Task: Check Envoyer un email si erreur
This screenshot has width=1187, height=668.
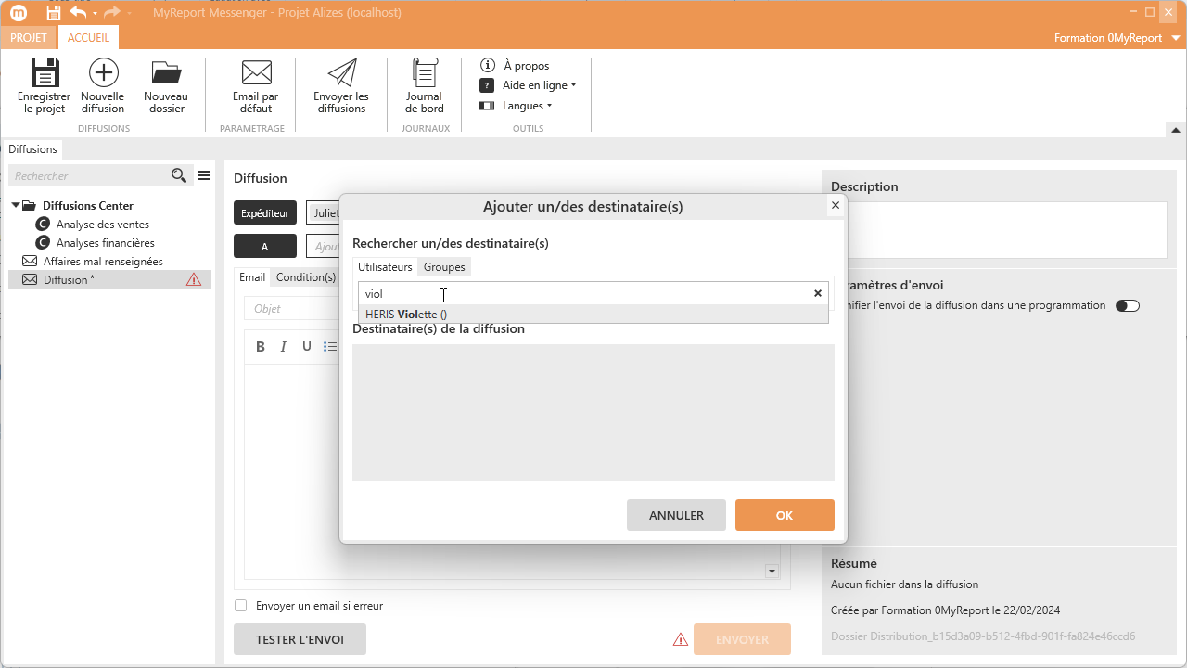Action: pyautogui.click(x=241, y=606)
